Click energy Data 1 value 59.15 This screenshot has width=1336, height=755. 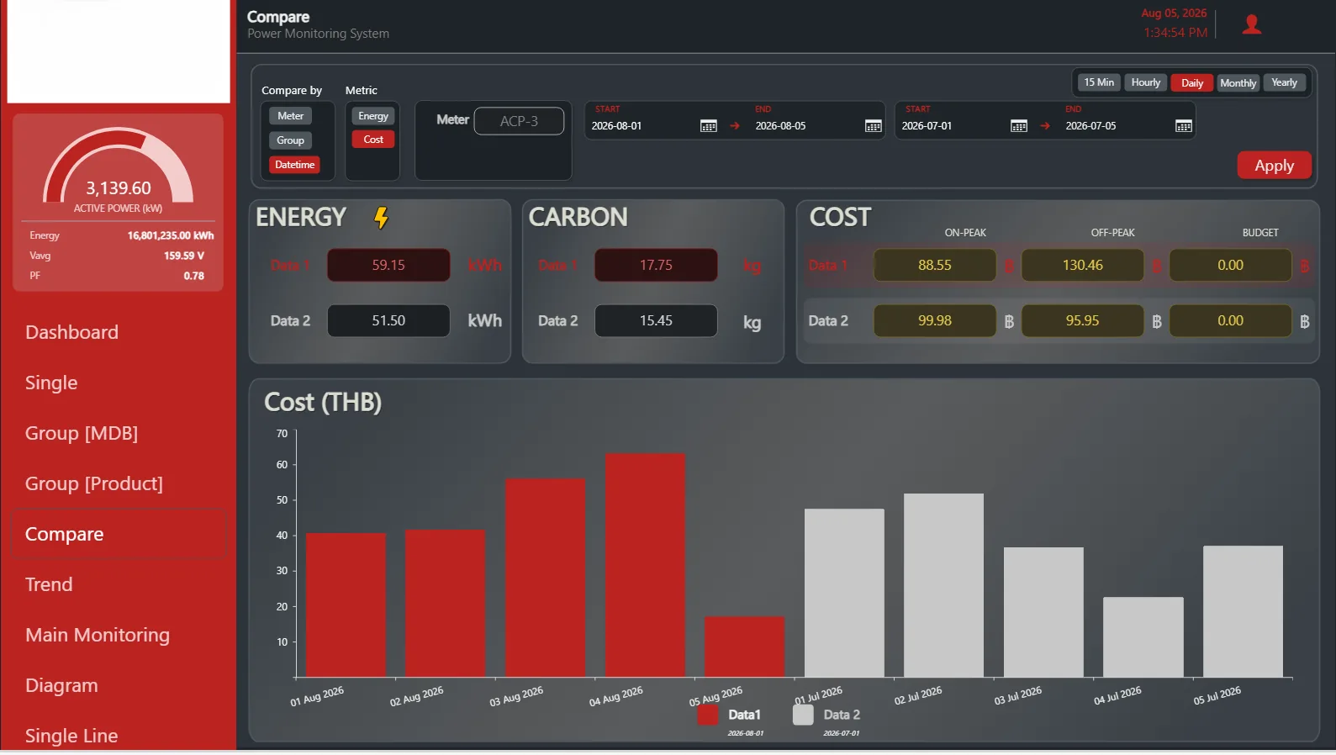tap(388, 265)
